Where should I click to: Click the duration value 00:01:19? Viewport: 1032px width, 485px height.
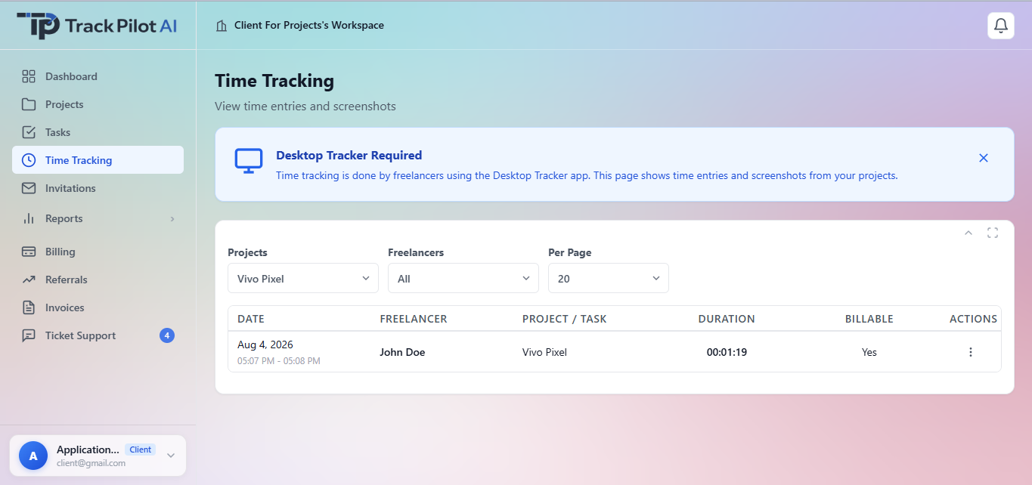pyautogui.click(x=727, y=352)
